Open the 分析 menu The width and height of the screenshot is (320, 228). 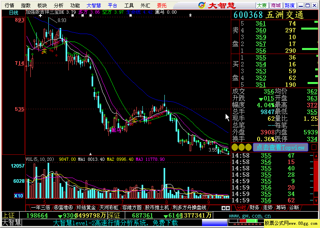click(58, 5)
